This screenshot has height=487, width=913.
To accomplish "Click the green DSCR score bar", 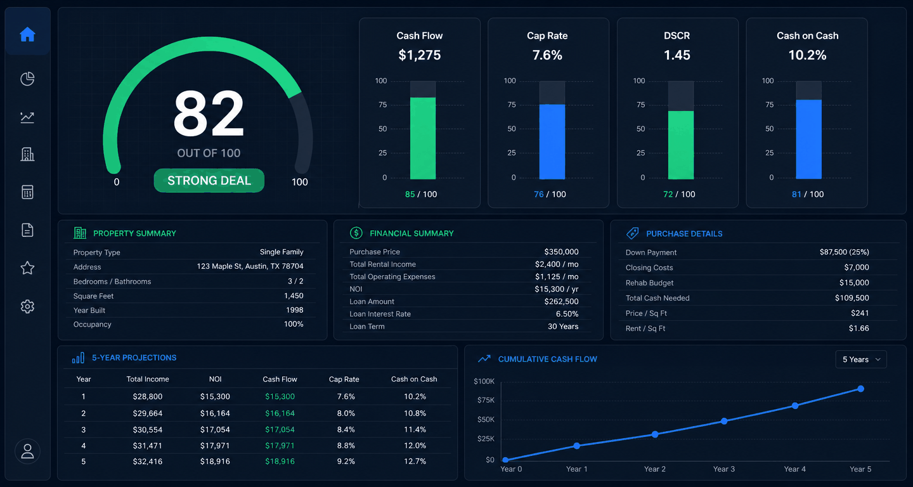I will click(x=681, y=145).
